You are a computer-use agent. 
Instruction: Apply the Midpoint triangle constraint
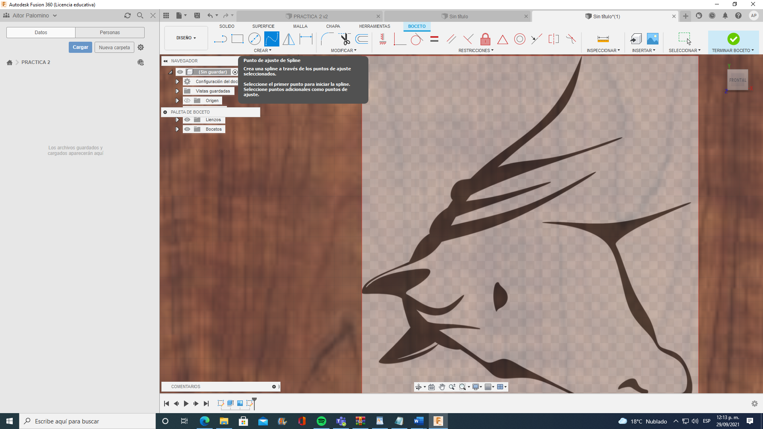[x=502, y=39]
